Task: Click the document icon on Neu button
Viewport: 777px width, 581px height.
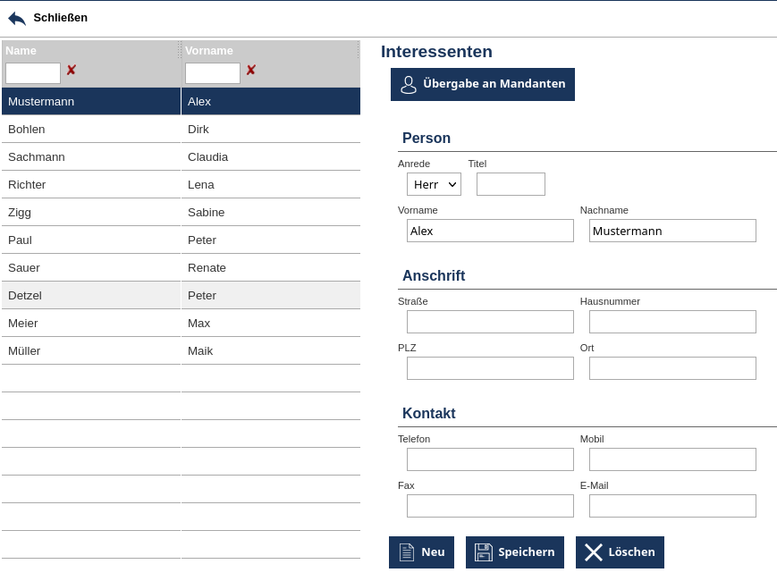Action: [x=407, y=552]
